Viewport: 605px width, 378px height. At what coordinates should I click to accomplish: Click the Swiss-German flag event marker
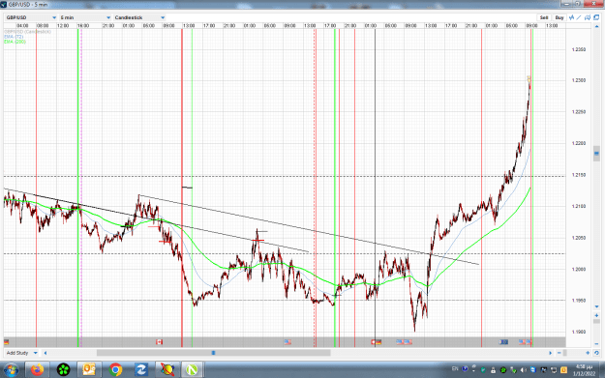coord(376,342)
